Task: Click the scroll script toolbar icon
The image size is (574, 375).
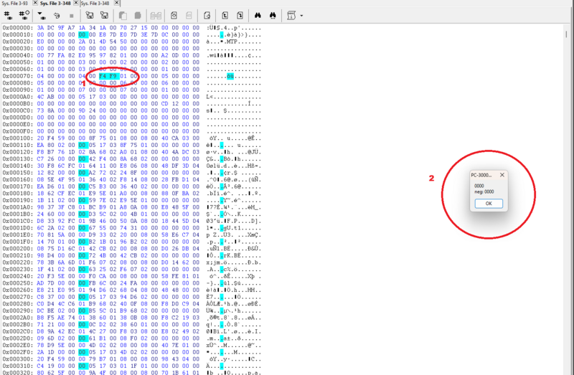Action: click(x=291, y=14)
